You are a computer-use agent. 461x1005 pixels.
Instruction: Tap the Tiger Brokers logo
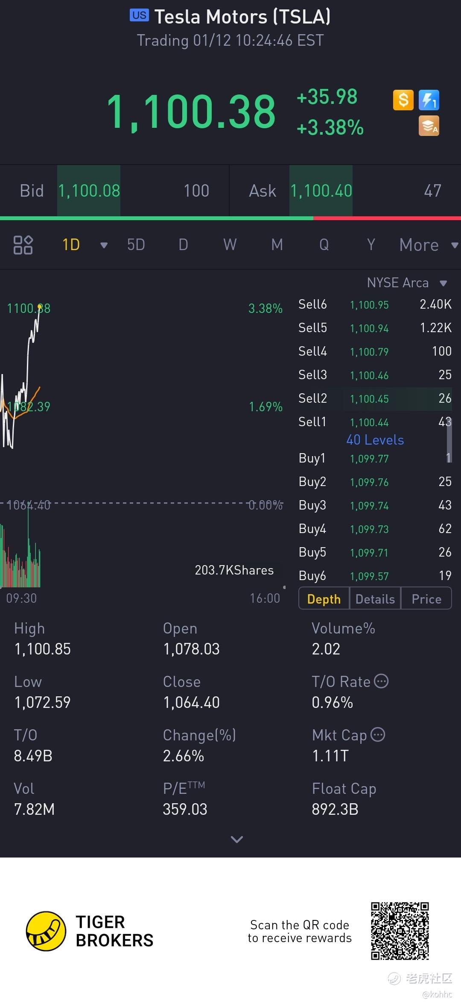click(90, 931)
